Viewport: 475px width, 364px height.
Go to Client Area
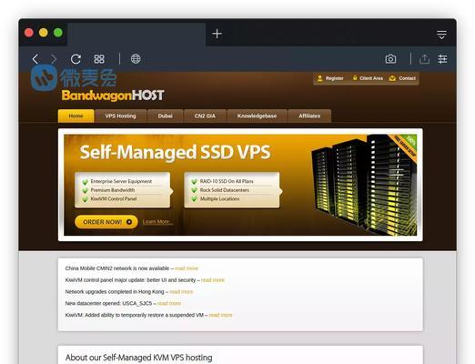pyautogui.click(x=368, y=78)
